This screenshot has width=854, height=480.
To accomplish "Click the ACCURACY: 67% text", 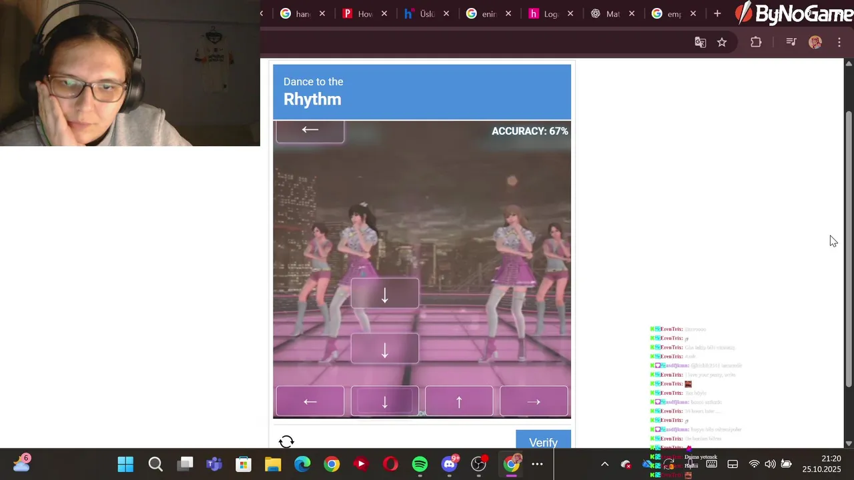I will pyautogui.click(x=530, y=131).
